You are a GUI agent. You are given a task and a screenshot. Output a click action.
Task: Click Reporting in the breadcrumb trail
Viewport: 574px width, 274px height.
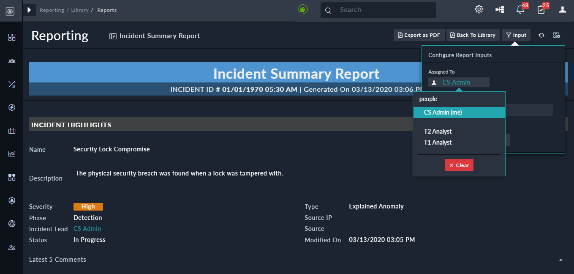click(x=52, y=10)
